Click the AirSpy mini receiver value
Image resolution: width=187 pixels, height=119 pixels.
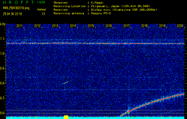124,10
